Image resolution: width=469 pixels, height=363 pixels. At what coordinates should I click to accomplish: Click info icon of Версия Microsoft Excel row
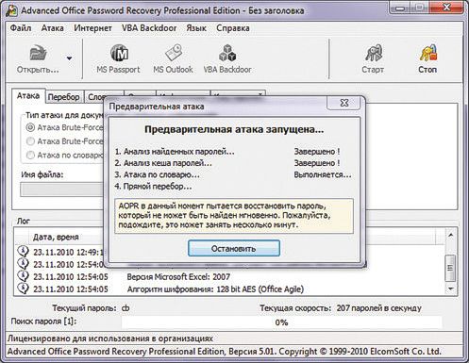point(23,276)
